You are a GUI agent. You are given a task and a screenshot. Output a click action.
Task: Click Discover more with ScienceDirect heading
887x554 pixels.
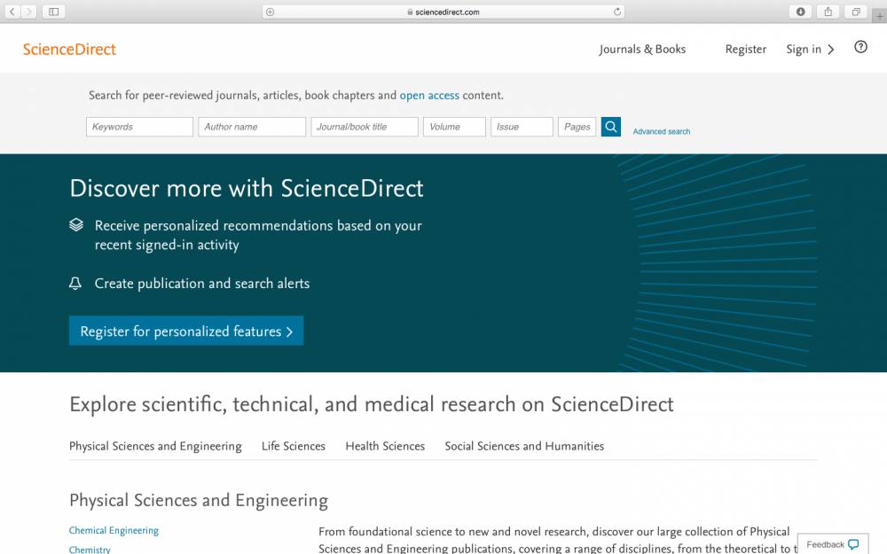[x=246, y=188]
